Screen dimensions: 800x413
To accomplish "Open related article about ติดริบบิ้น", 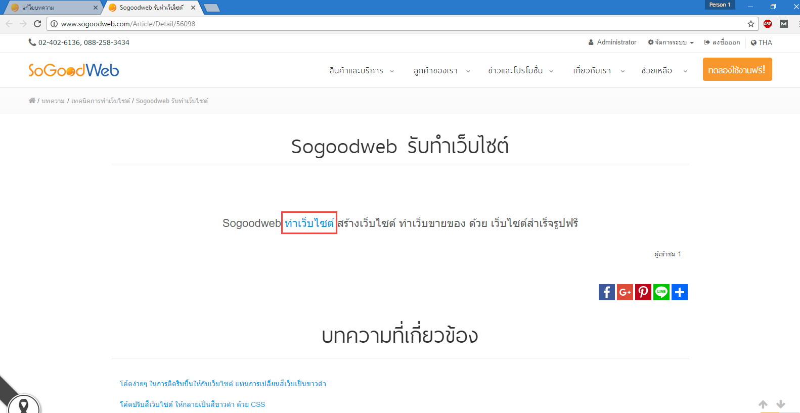I will click(x=223, y=384).
